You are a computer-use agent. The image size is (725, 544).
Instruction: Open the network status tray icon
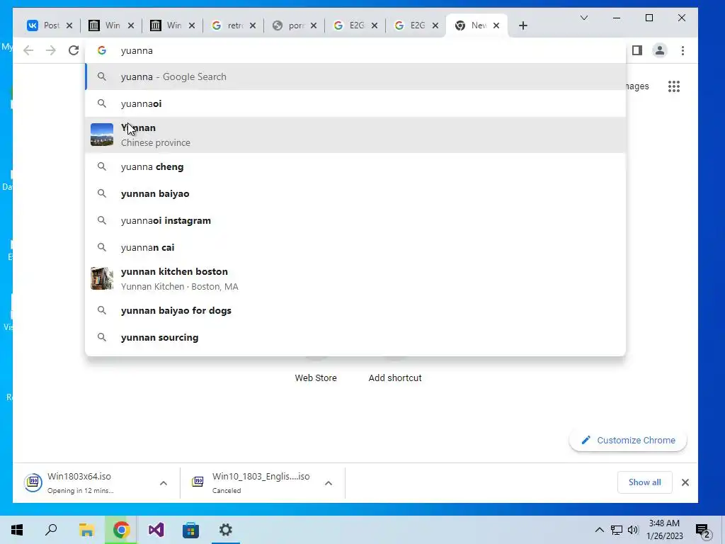pos(617,530)
